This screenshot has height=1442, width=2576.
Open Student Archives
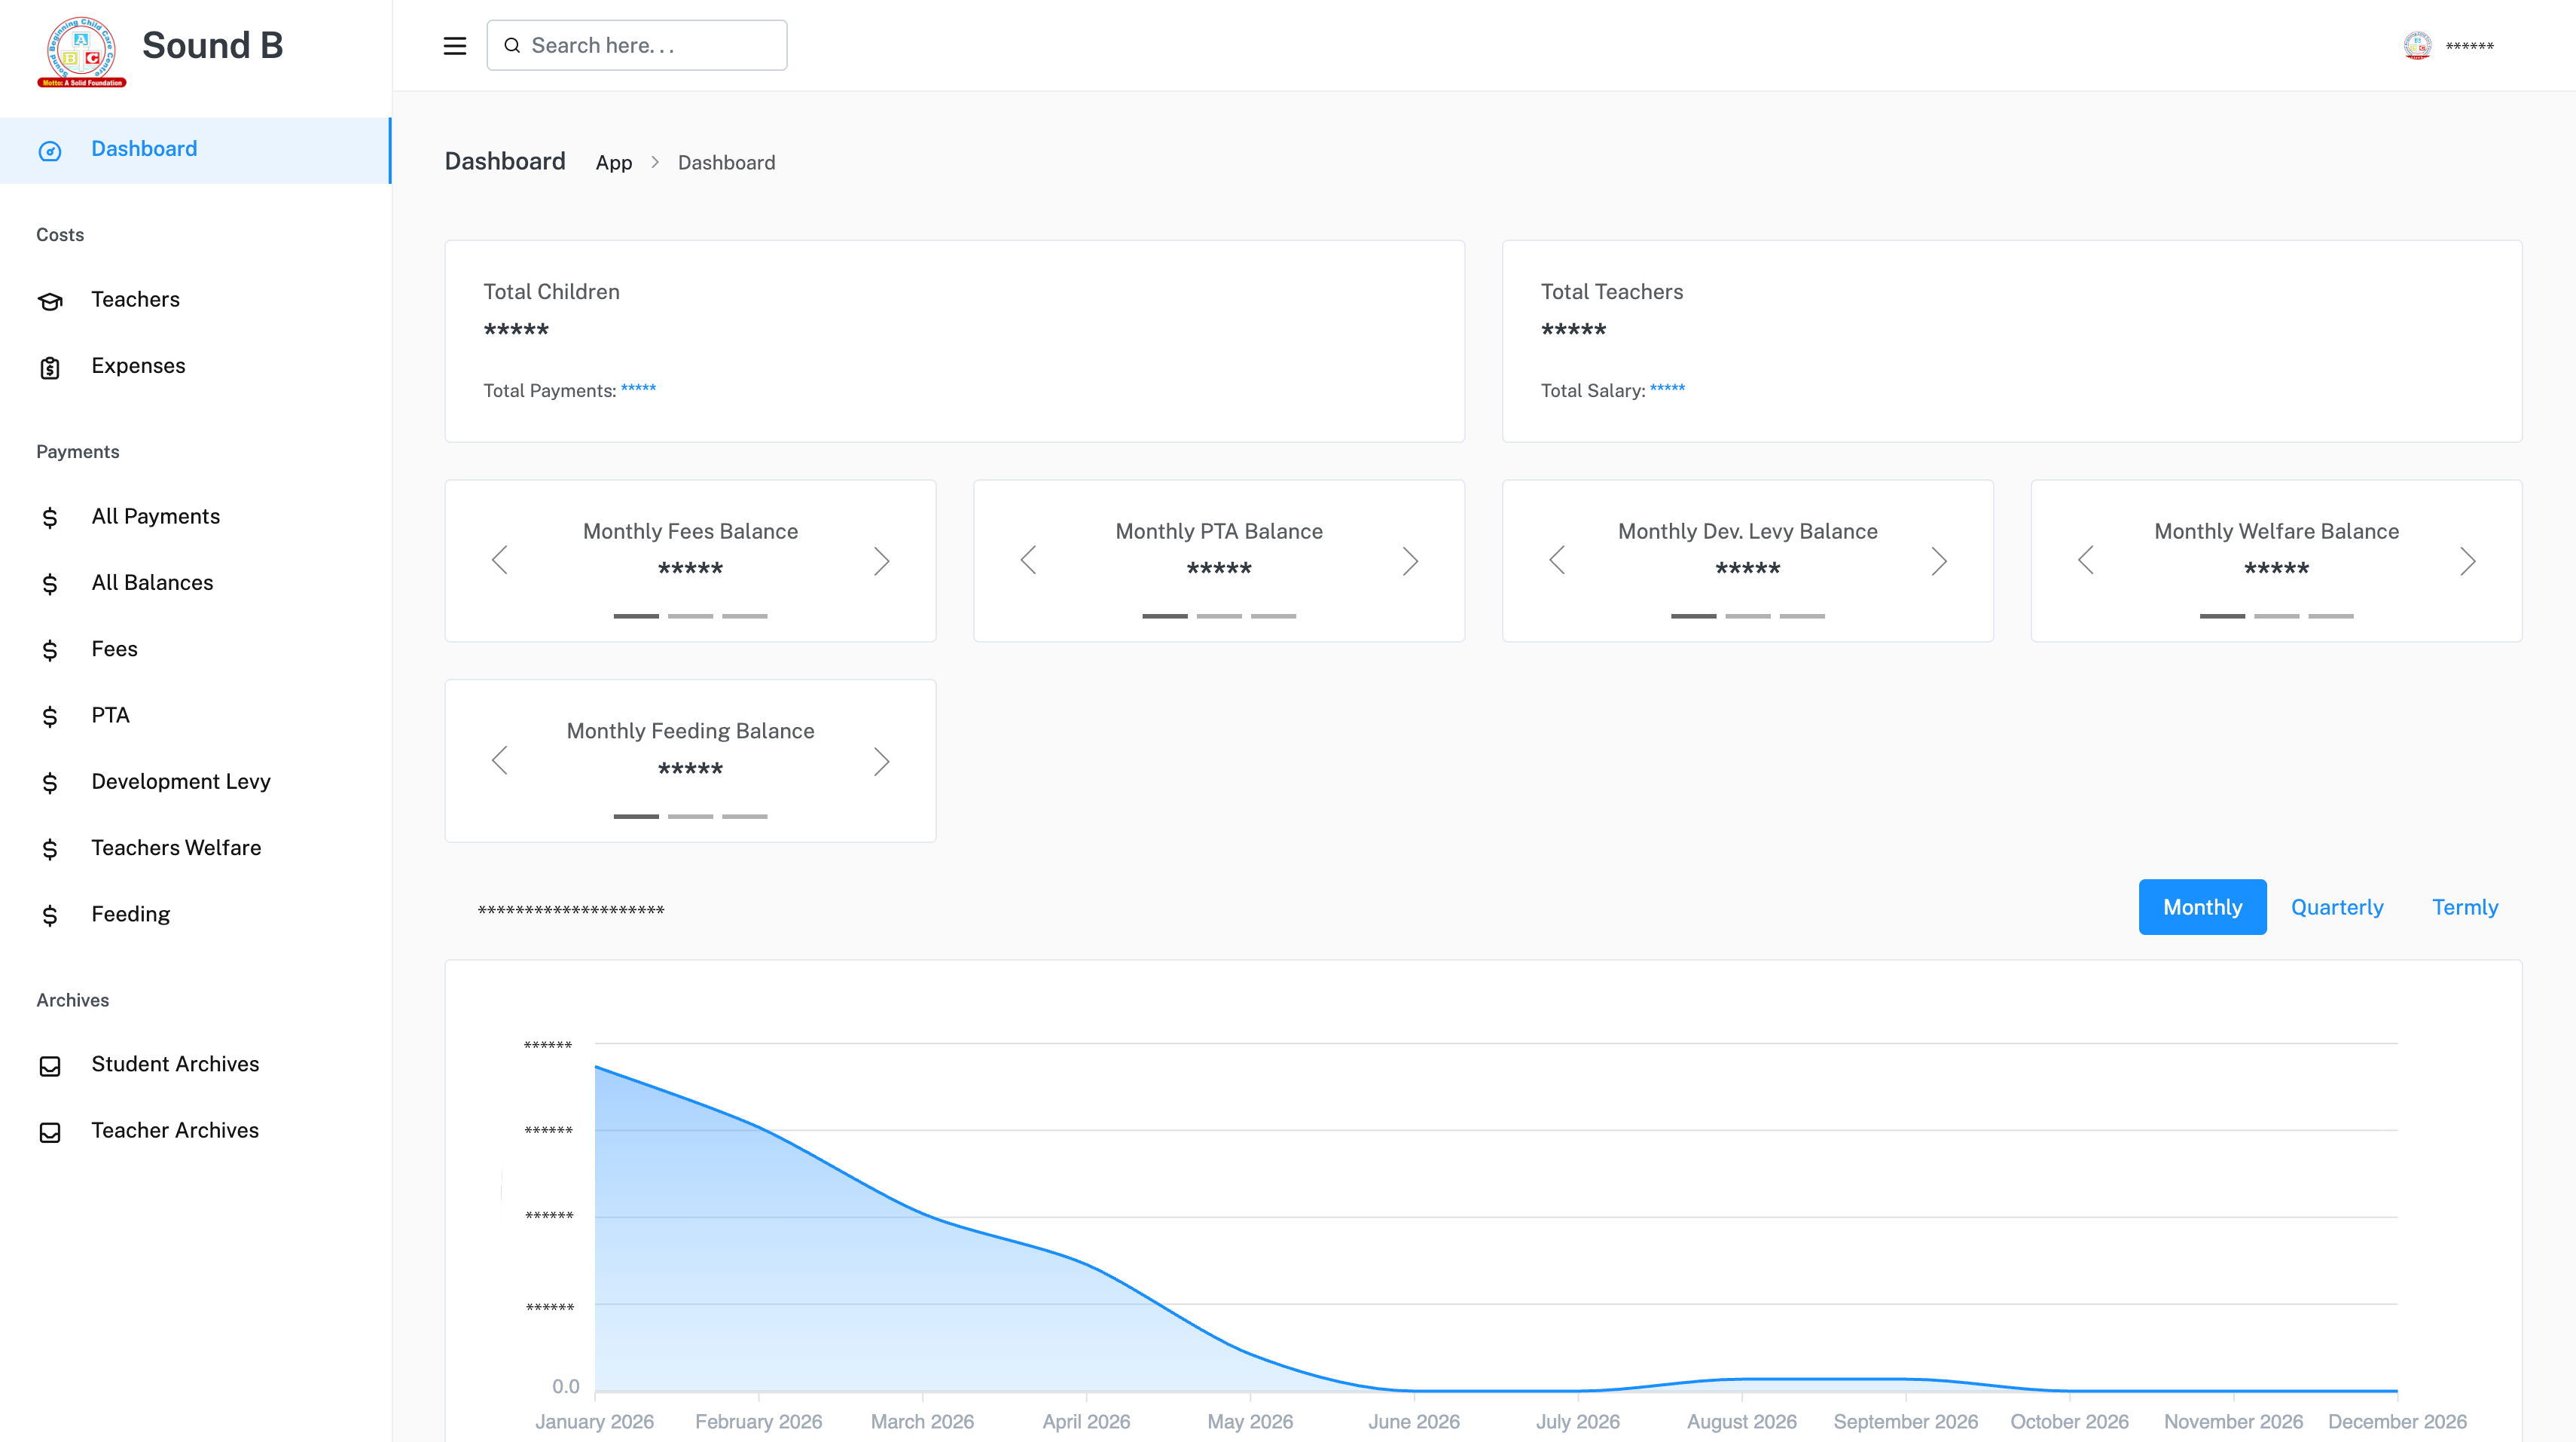196,1065
